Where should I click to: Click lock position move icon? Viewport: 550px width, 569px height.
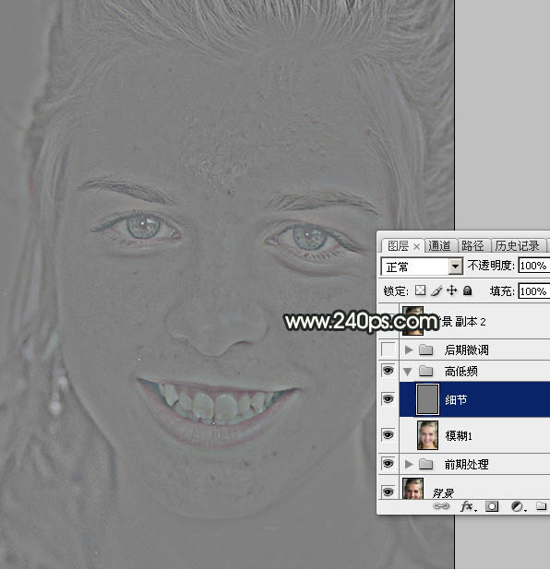click(x=451, y=290)
